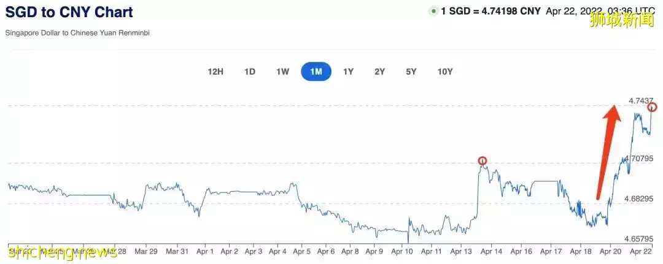
Task: Click the 4.68295 price axis label
Action: click(x=638, y=198)
